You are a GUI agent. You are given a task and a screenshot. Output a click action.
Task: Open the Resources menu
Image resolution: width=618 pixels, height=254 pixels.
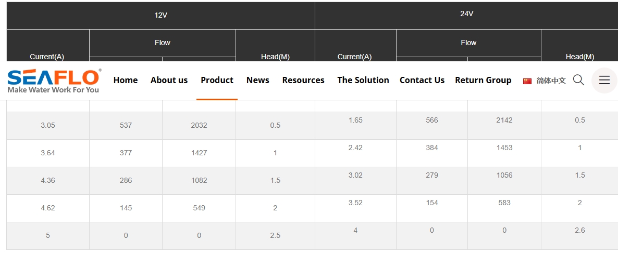pos(303,80)
